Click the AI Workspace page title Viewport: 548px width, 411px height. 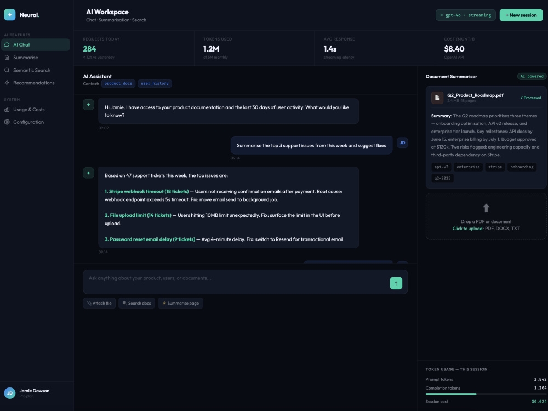107,12
